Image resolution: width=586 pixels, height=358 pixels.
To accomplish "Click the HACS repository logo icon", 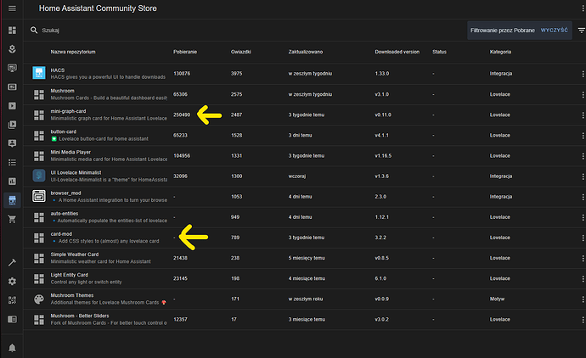I will 39,73.
